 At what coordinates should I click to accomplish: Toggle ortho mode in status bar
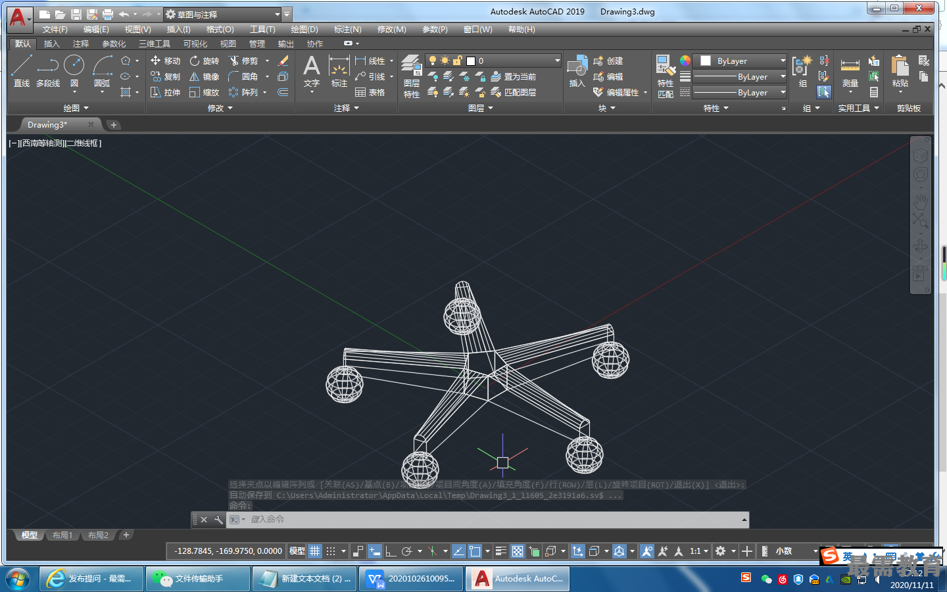[391, 551]
